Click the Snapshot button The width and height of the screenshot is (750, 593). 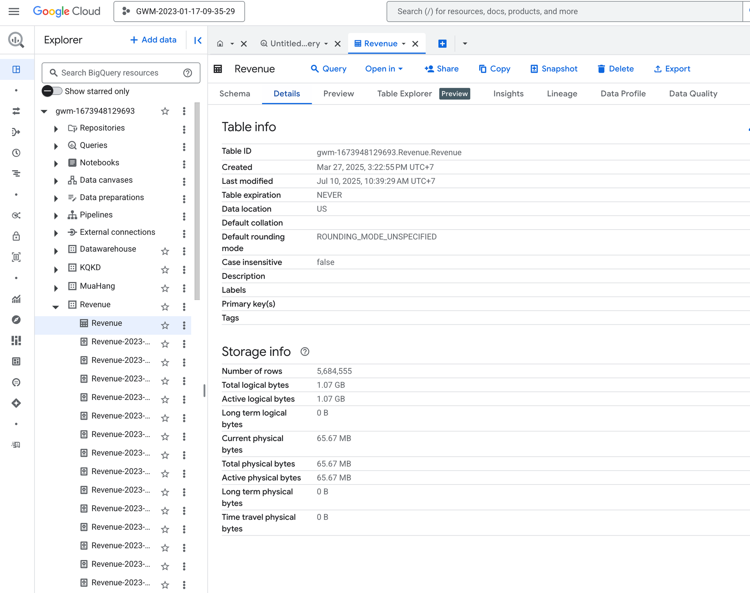click(554, 69)
